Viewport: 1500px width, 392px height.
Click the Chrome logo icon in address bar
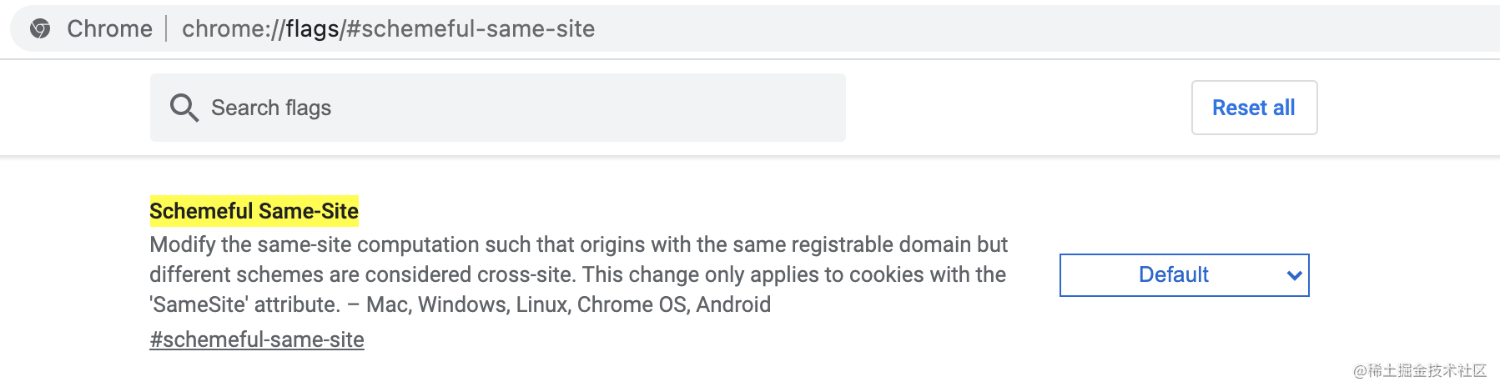coord(39,29)
